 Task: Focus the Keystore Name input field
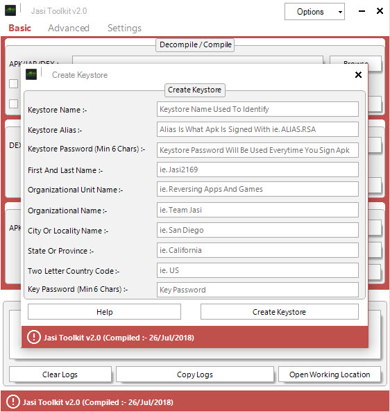point(257,109)
